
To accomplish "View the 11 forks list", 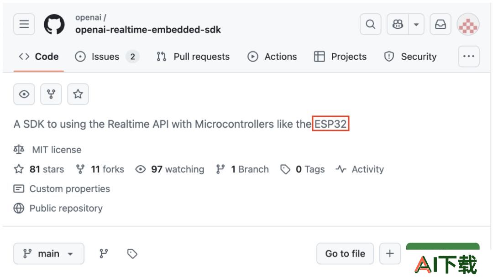I will click(x=100, y=169).
